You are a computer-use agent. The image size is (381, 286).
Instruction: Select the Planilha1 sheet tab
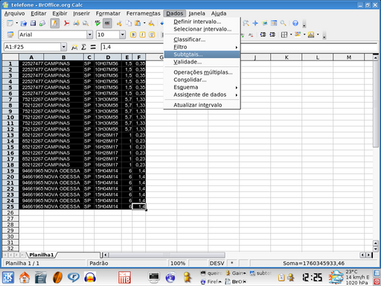[42, 255]
